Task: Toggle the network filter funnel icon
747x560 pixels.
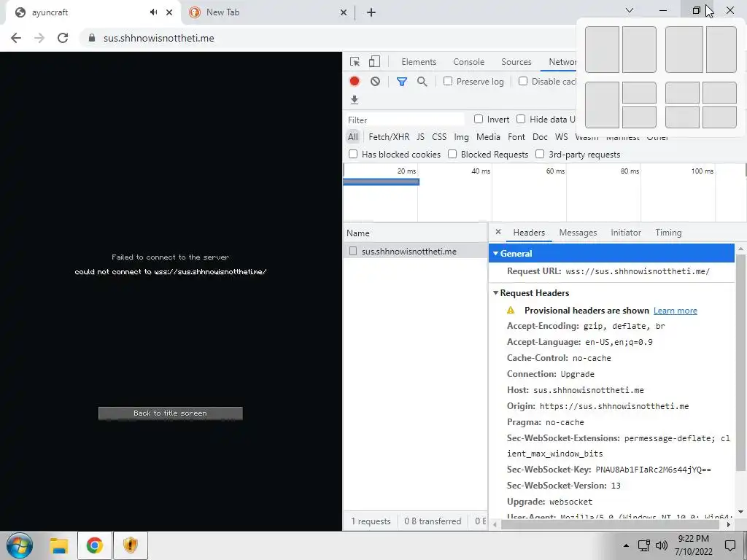Action: (x=402, y=82)
